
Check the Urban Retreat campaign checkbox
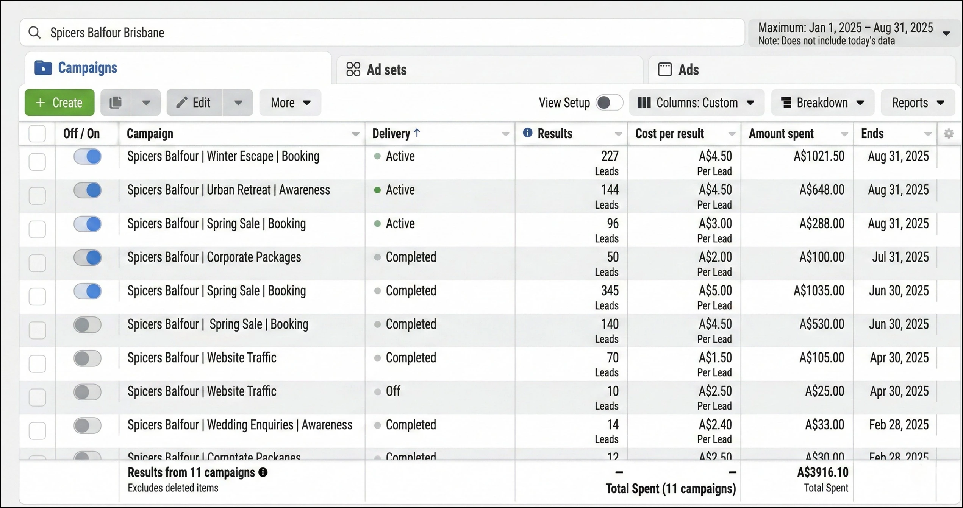(x=37, y=196)
